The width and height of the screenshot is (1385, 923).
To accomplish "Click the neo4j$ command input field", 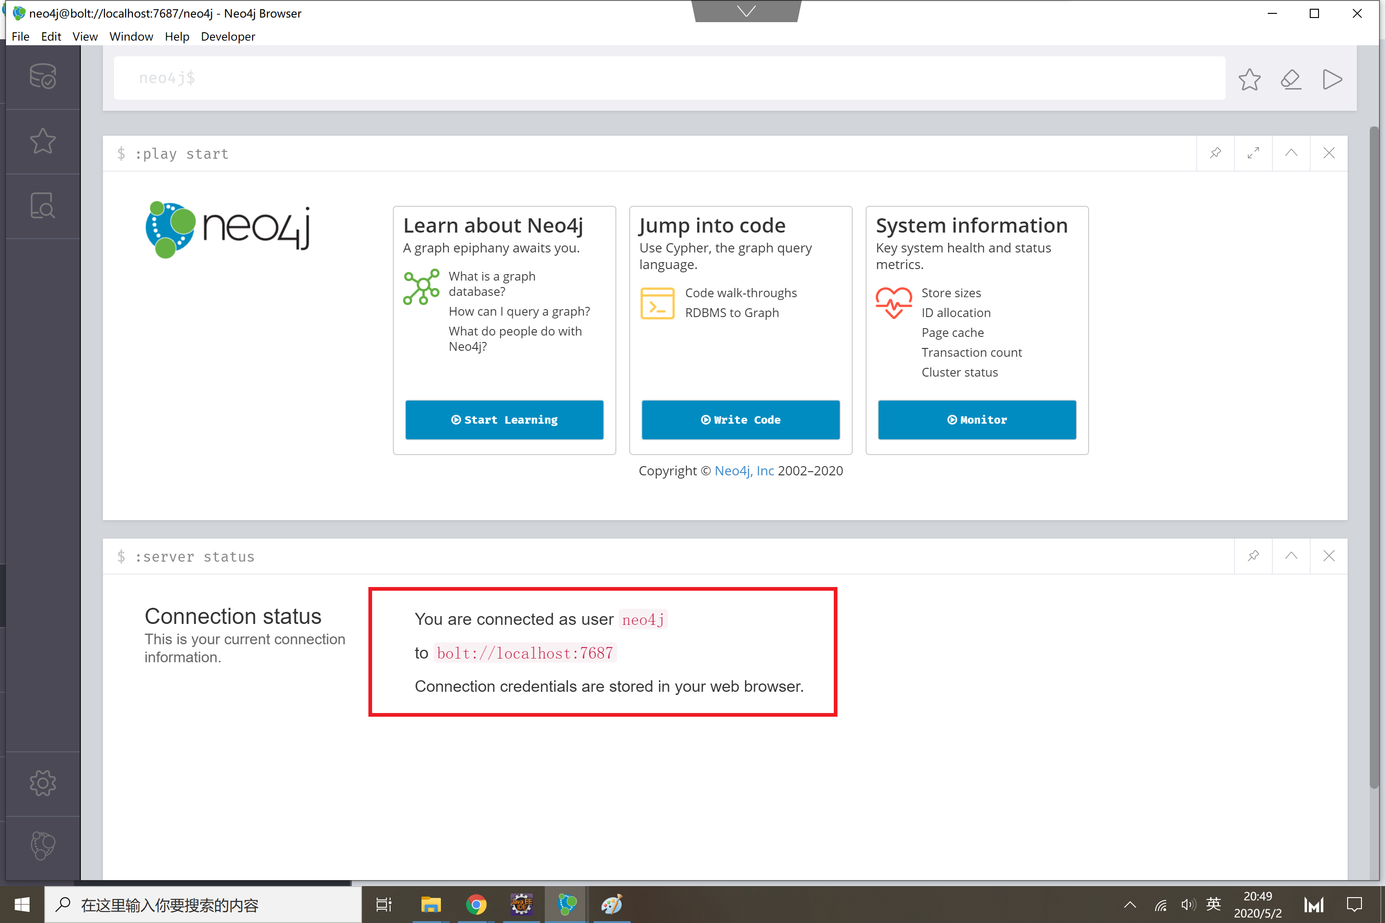I will [x=669, y=78].
